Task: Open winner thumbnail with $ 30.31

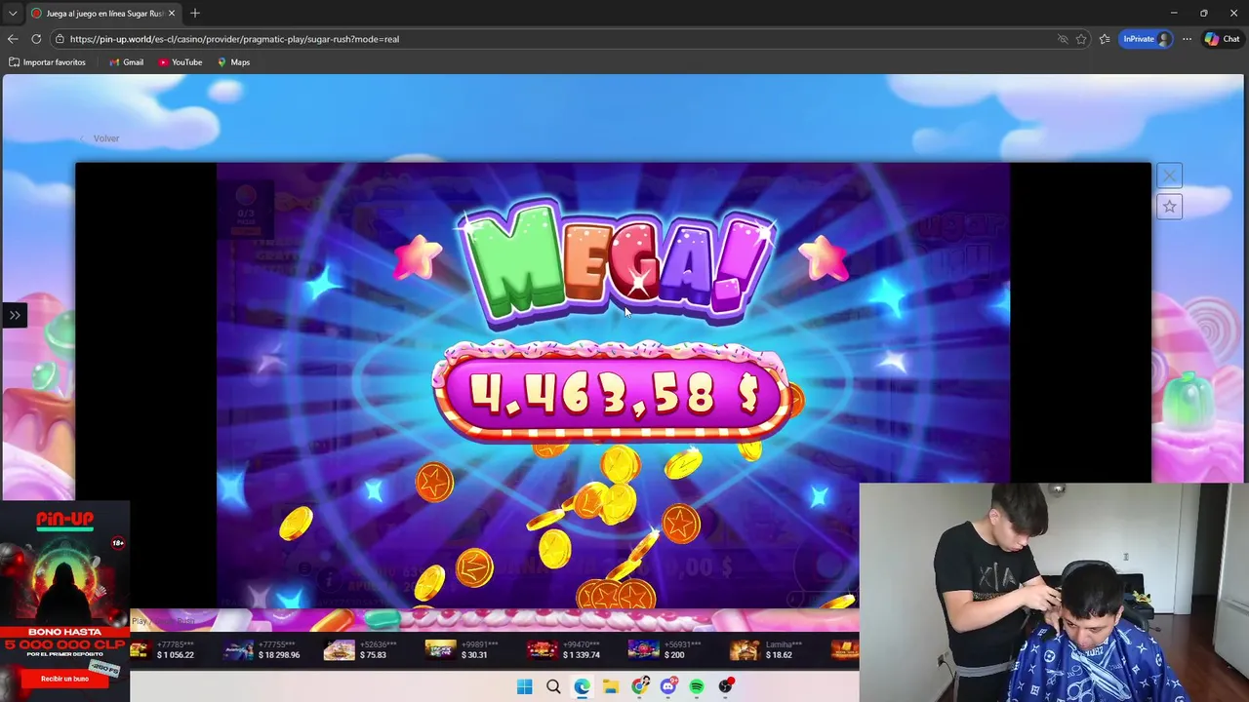Action: pyautogui.click(x=440, y=650)
